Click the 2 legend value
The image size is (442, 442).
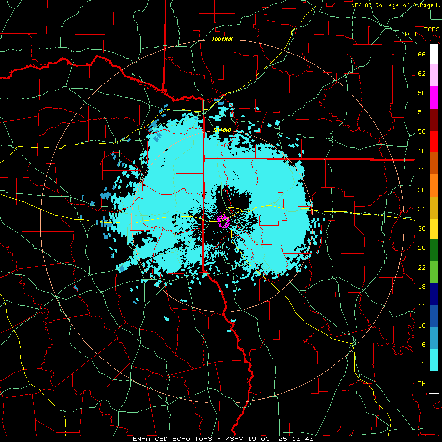423,364
